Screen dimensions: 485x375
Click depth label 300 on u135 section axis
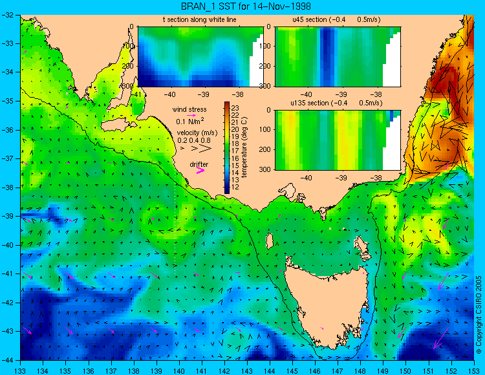[x=266, y=169]
